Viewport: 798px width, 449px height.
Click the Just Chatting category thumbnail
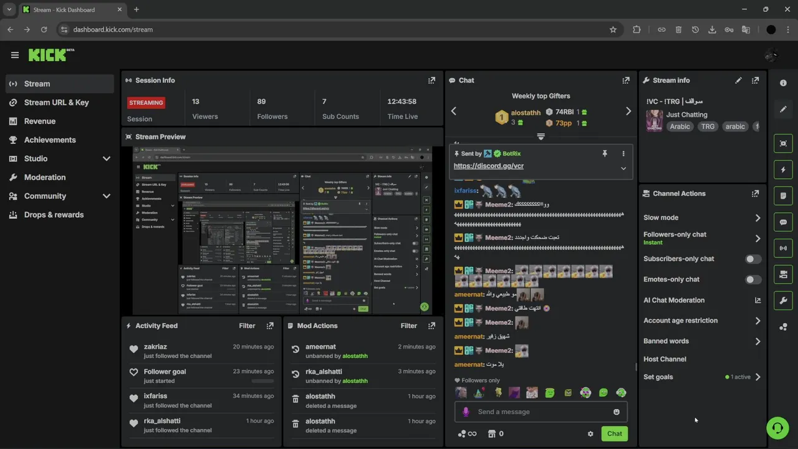click(654, 120)
